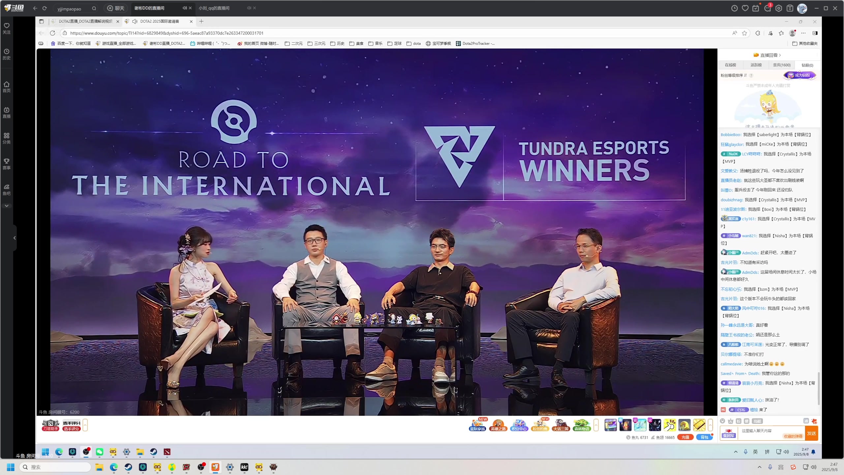Expand the dota bookmark folder
Screen dimensions: 844x475
click(x=413, y=44)
